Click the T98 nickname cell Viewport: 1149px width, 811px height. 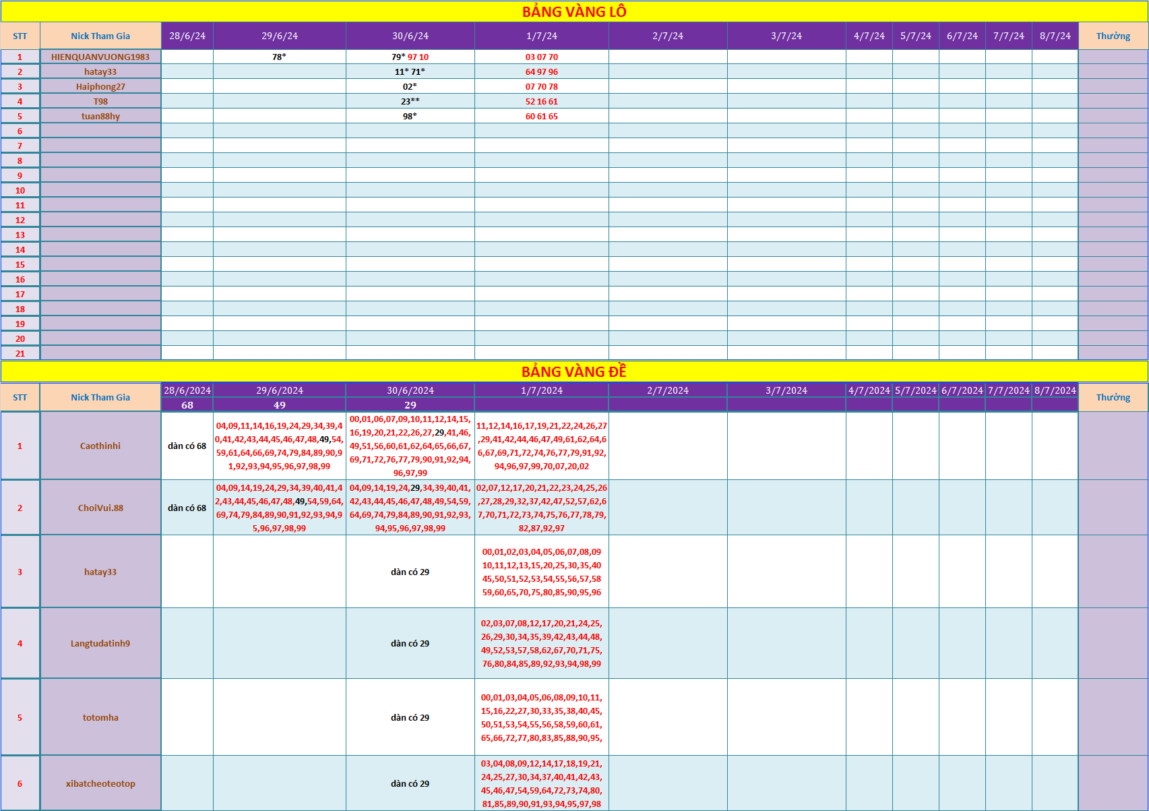100,101
